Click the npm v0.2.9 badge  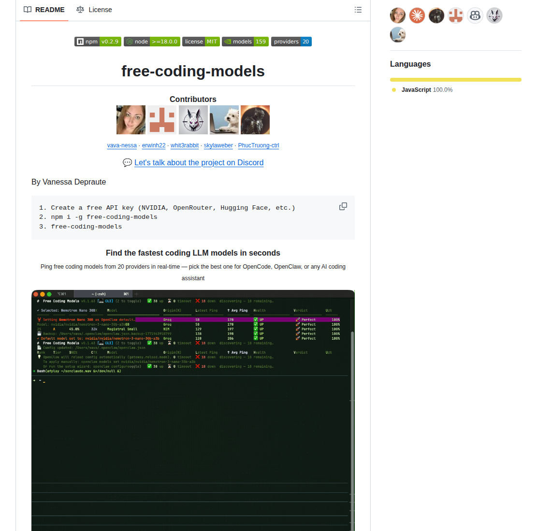(x=98, y=42)
